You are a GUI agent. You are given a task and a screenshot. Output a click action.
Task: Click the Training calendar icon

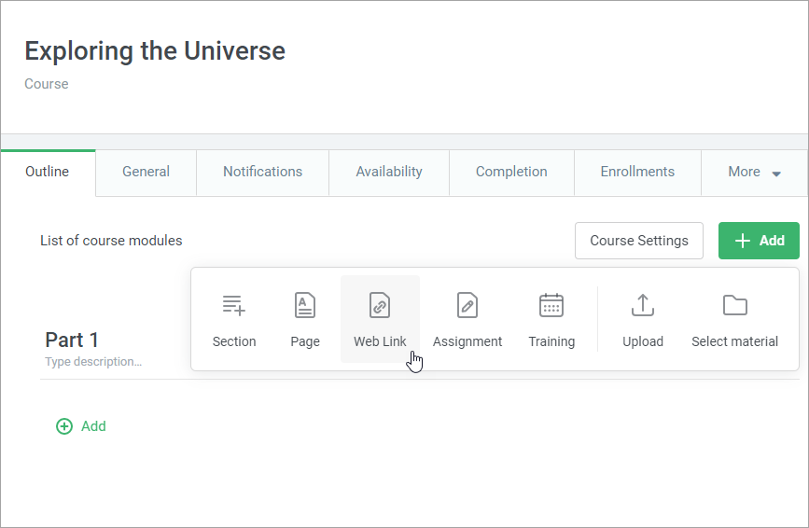pos(551,305)
